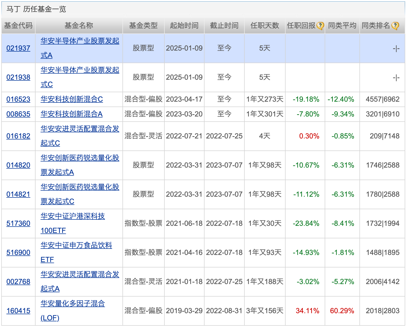Viewport: 407px width, 328px height.
Task: Click the 起始时间 column header
Action: 184,26
